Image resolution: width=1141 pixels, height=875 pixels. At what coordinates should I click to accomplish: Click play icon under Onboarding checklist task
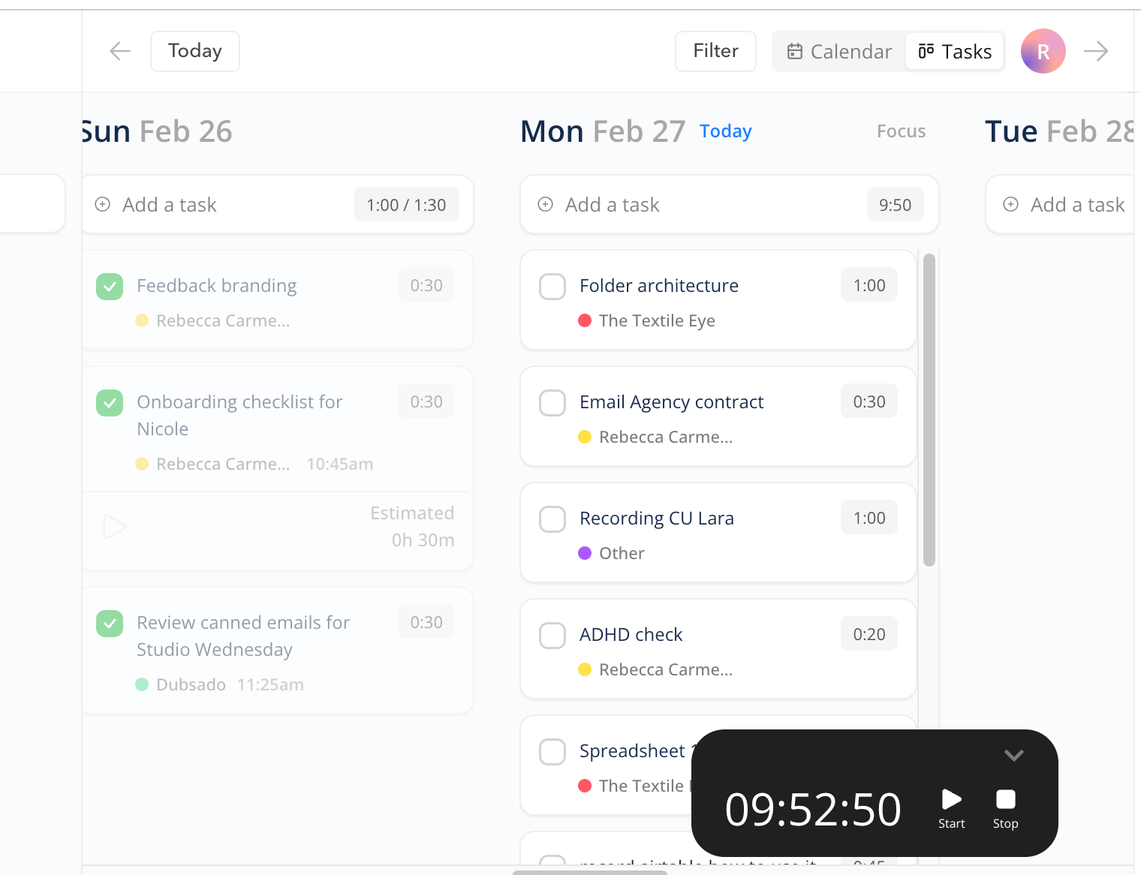114,527
